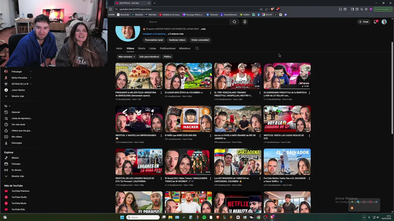The width and height of the screenshot is (394, 221).
Task: Click Gestionar vídeos button
Action: (177, 40)
